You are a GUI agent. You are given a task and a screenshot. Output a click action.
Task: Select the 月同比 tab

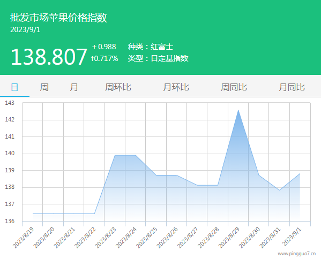pyautogui.click(x=292, y=87)
